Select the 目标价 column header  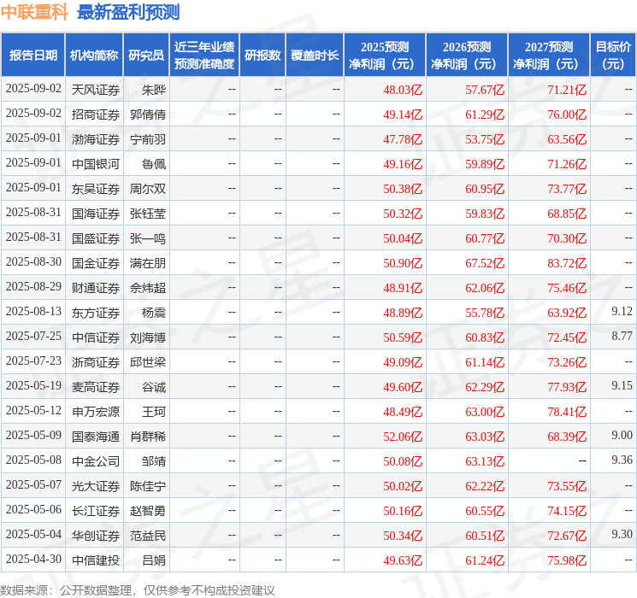click(613, 56)
